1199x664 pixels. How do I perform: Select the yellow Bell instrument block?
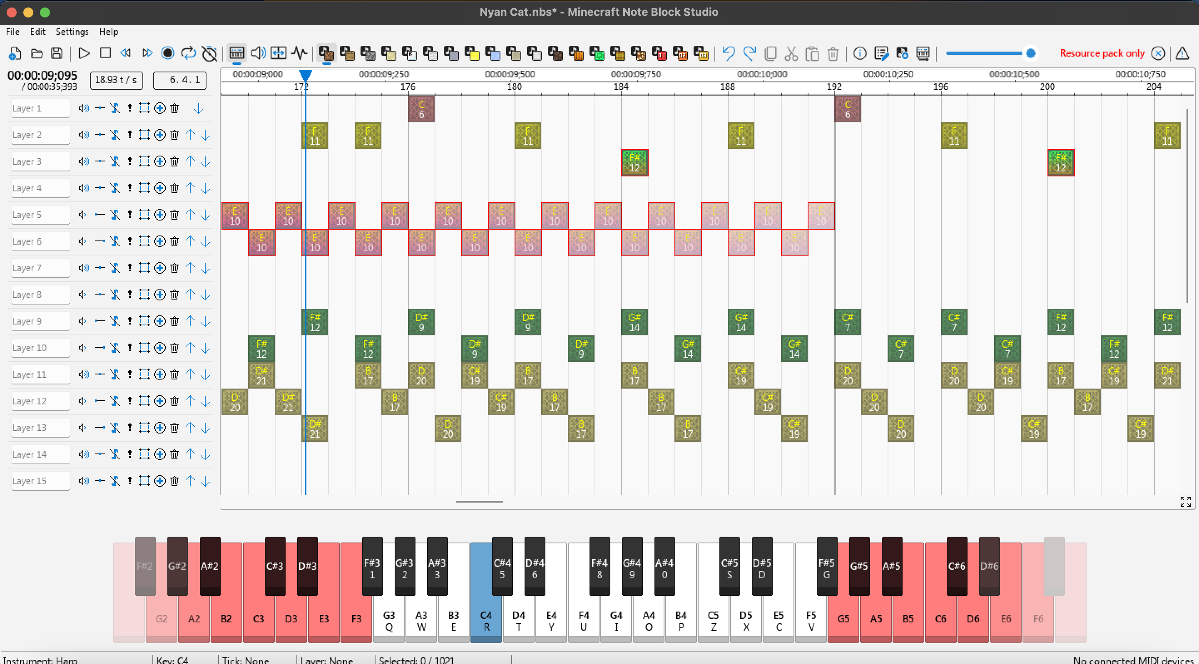pos(472,54)
